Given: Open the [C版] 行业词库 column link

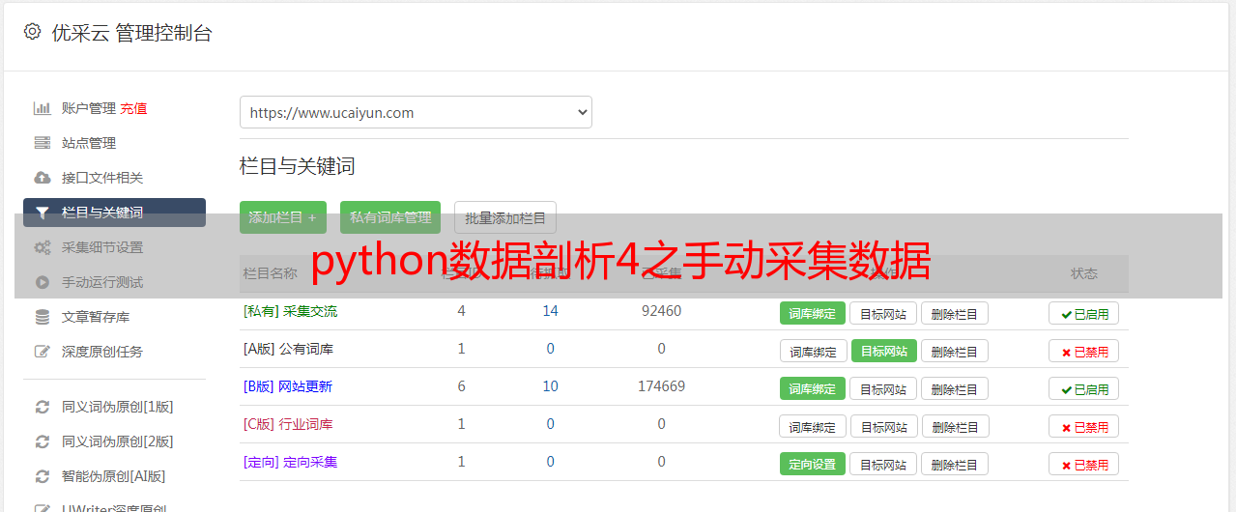Looking at the screenshot, I should point(288,424).
